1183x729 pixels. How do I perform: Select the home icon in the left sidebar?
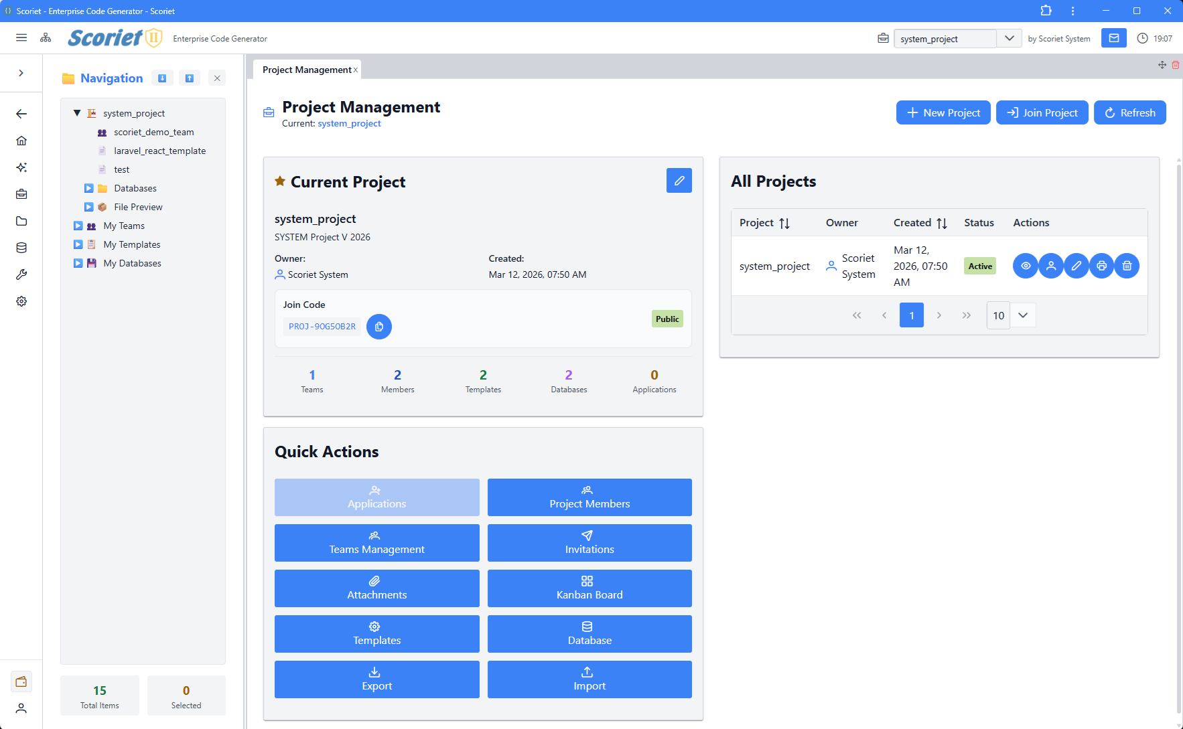(x=21, y=141)
